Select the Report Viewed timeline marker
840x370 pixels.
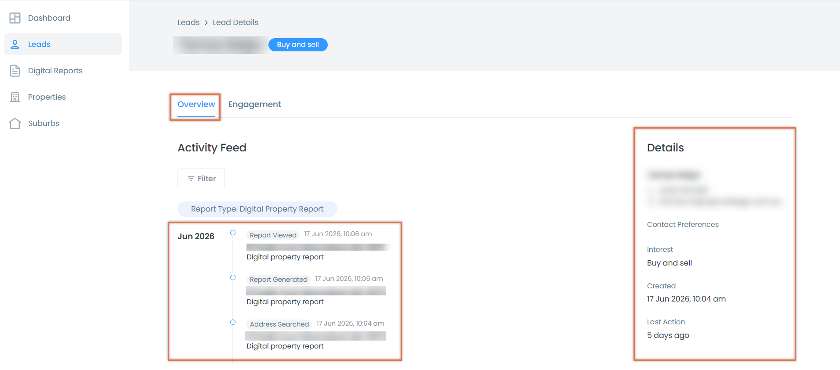[233, 233]
